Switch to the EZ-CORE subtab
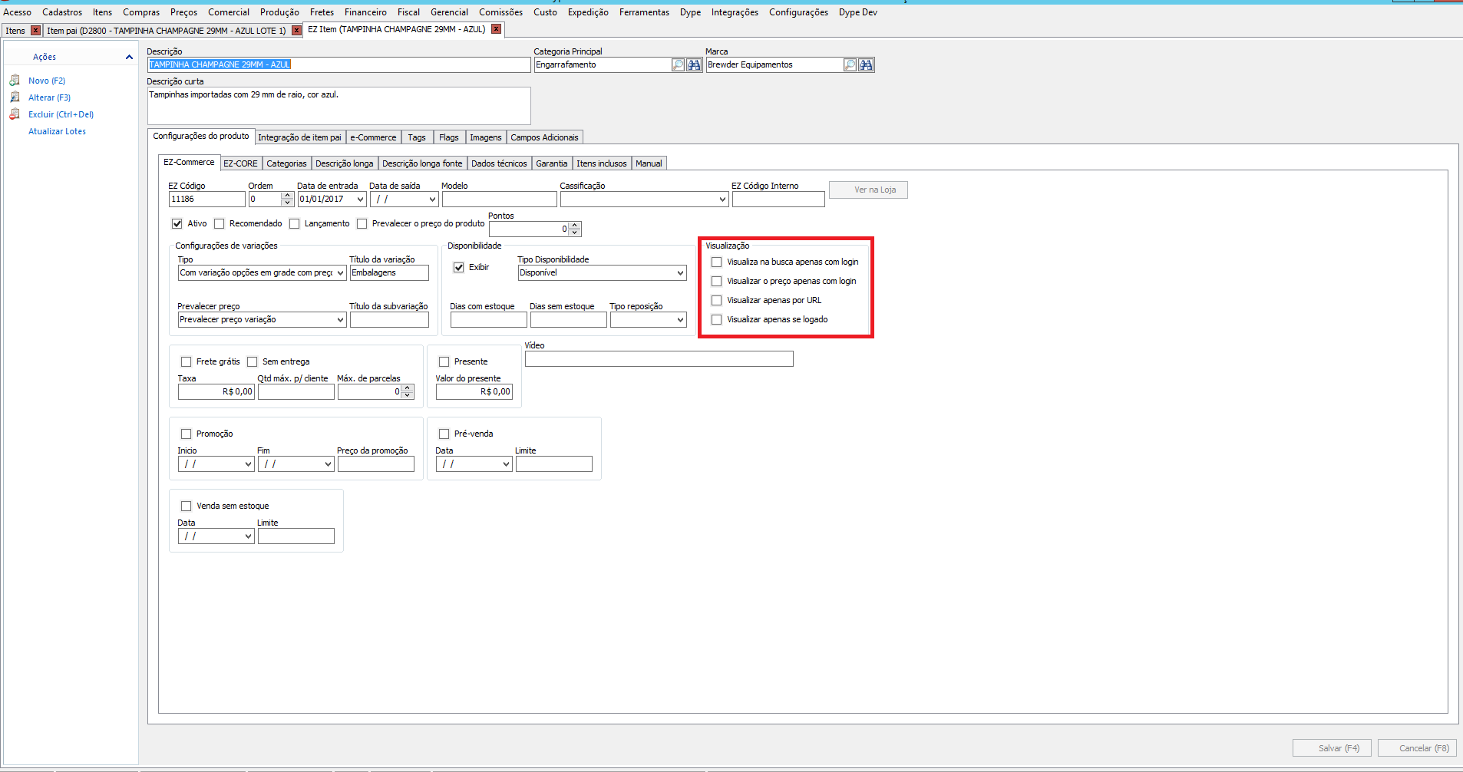The width and height of the screenshot is (1463, 772). click(x=240, y=163)
